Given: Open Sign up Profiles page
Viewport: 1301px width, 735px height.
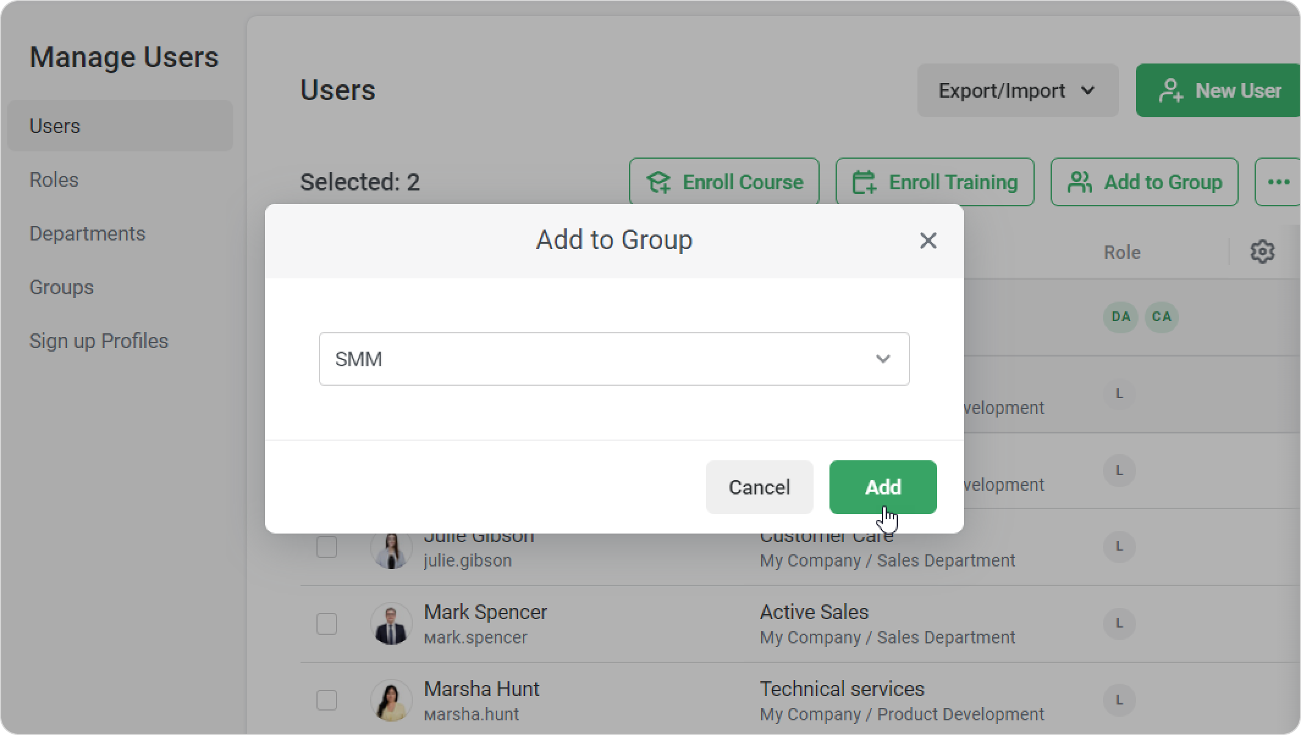Looking at the screenshot, I should 98,341.
